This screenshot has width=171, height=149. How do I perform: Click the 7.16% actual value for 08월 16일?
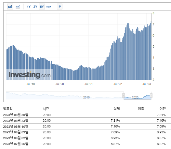click(x=115, y=127)
